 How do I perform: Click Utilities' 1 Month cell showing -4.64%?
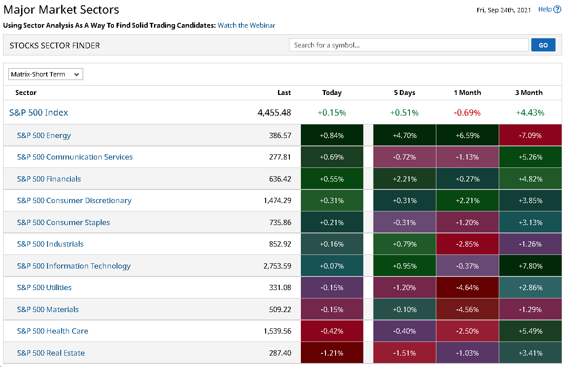(468, 287)
